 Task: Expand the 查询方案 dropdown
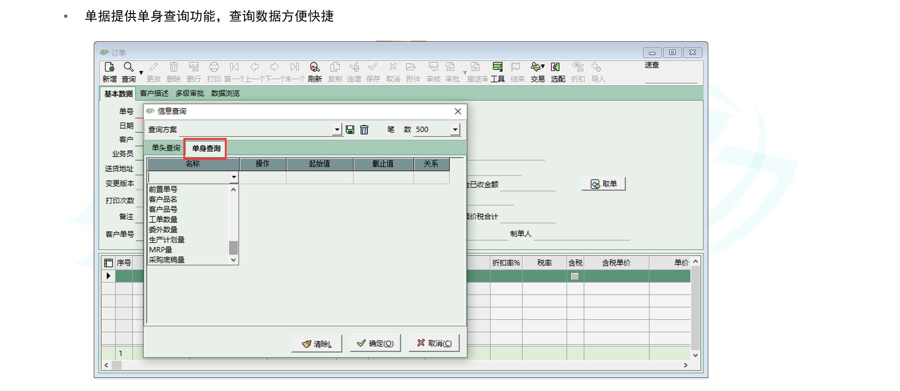[x=337, y=130]
